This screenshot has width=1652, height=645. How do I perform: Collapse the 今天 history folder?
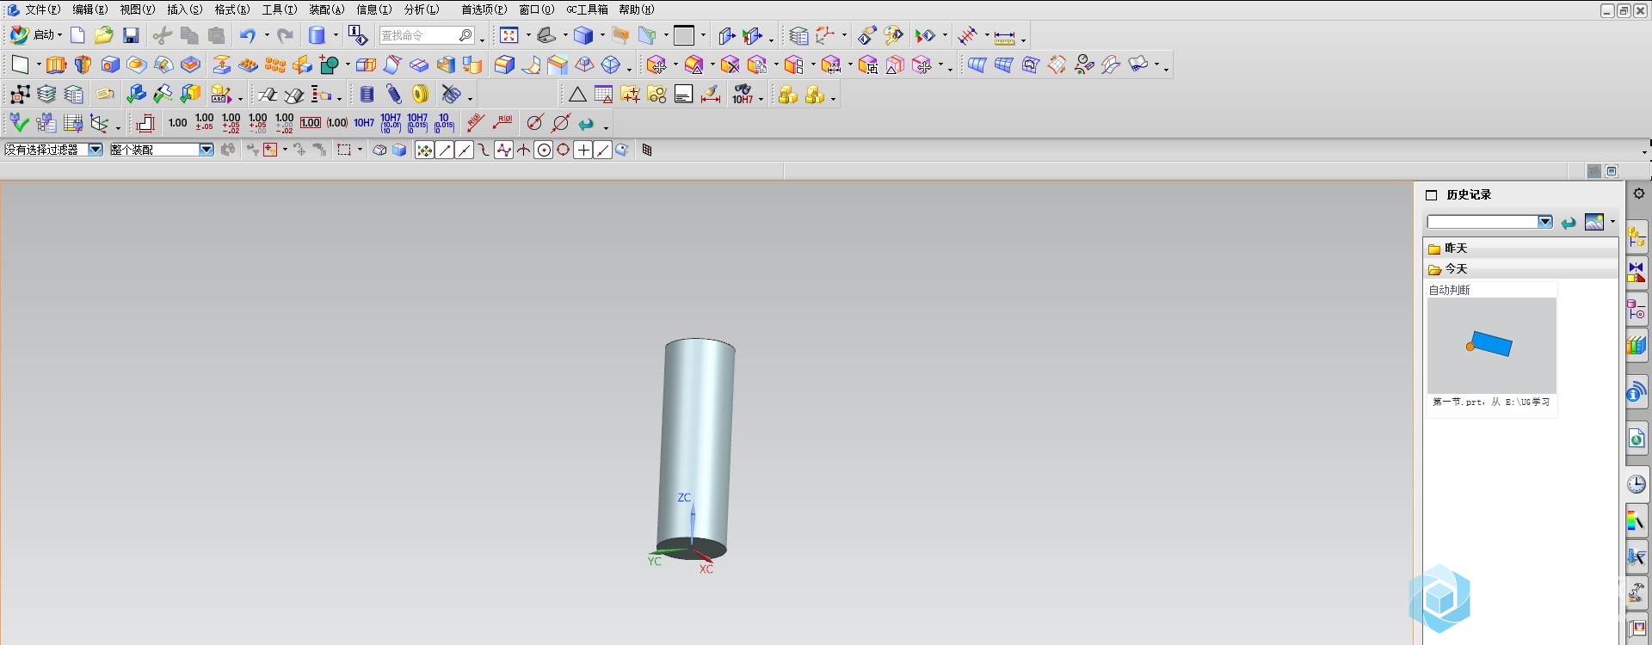(x=1521, y=269)
